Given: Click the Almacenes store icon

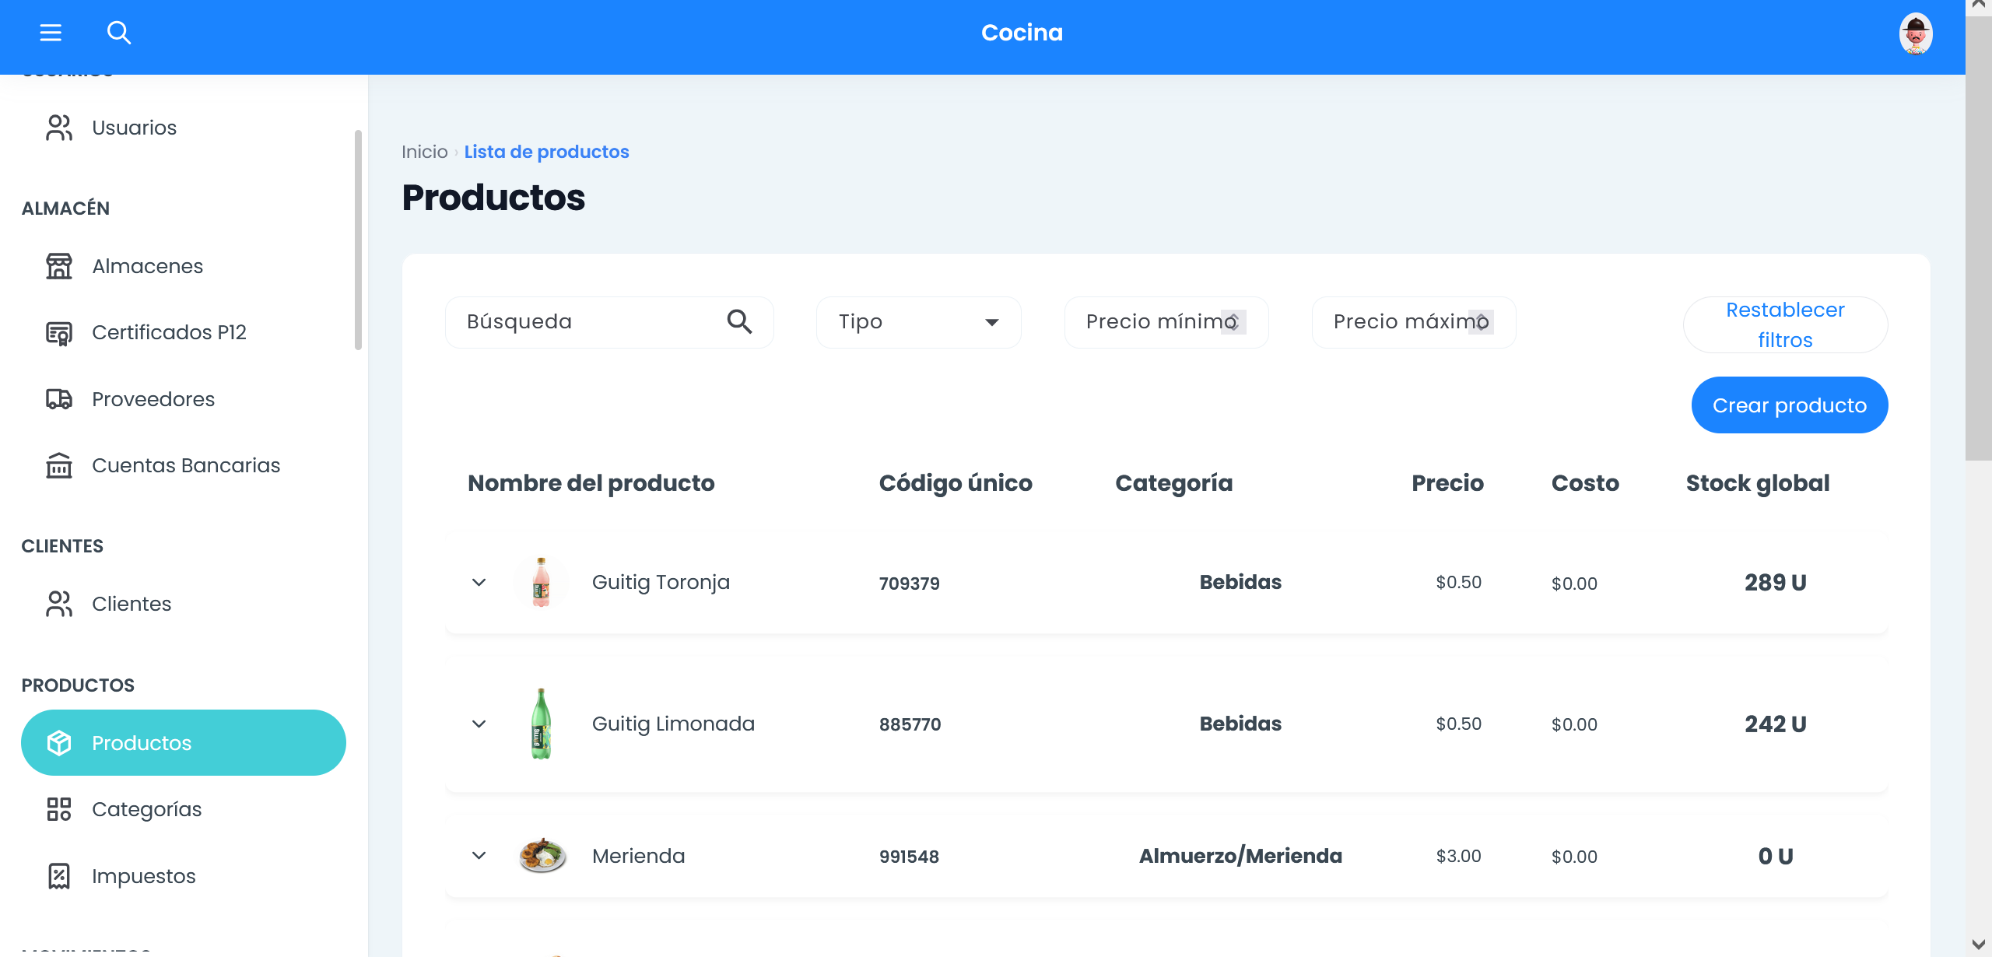Looking at the screenshot, I should [x=59, y=266].
